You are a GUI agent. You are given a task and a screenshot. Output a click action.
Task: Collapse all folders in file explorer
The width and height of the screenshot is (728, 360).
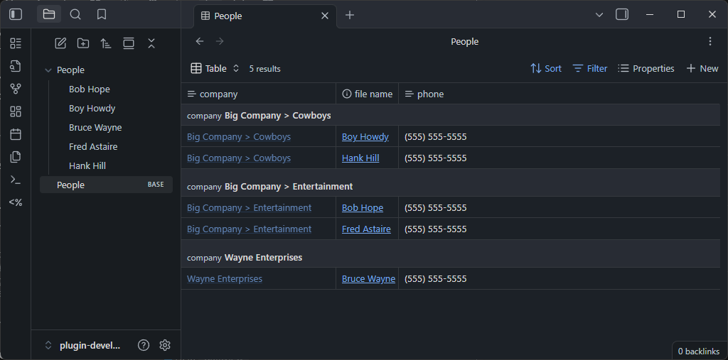tap(151, 43)
